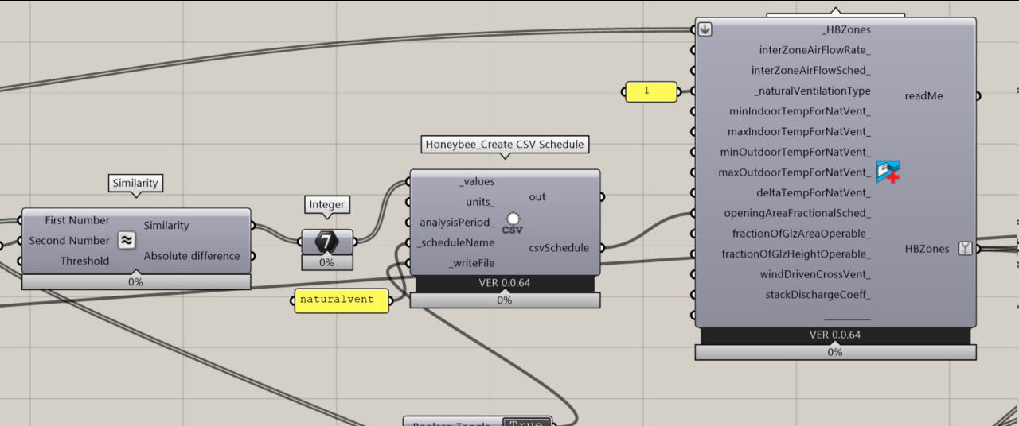Click the 0% profiler bar under Integer
Viewport: 1019px width, 426px height.
click(x=326, y=262)
